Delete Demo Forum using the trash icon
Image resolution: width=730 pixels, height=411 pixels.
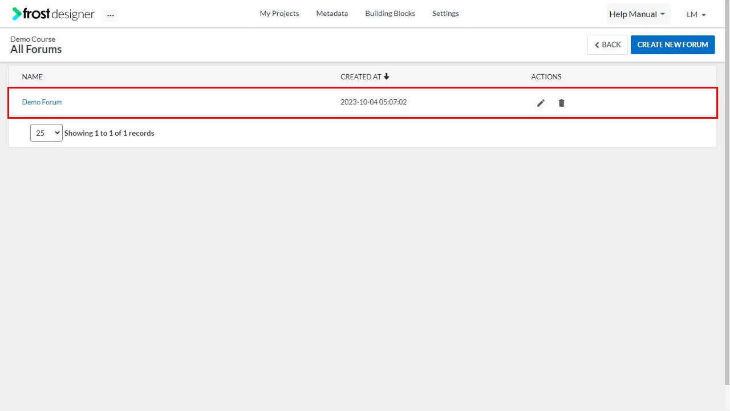561,103
